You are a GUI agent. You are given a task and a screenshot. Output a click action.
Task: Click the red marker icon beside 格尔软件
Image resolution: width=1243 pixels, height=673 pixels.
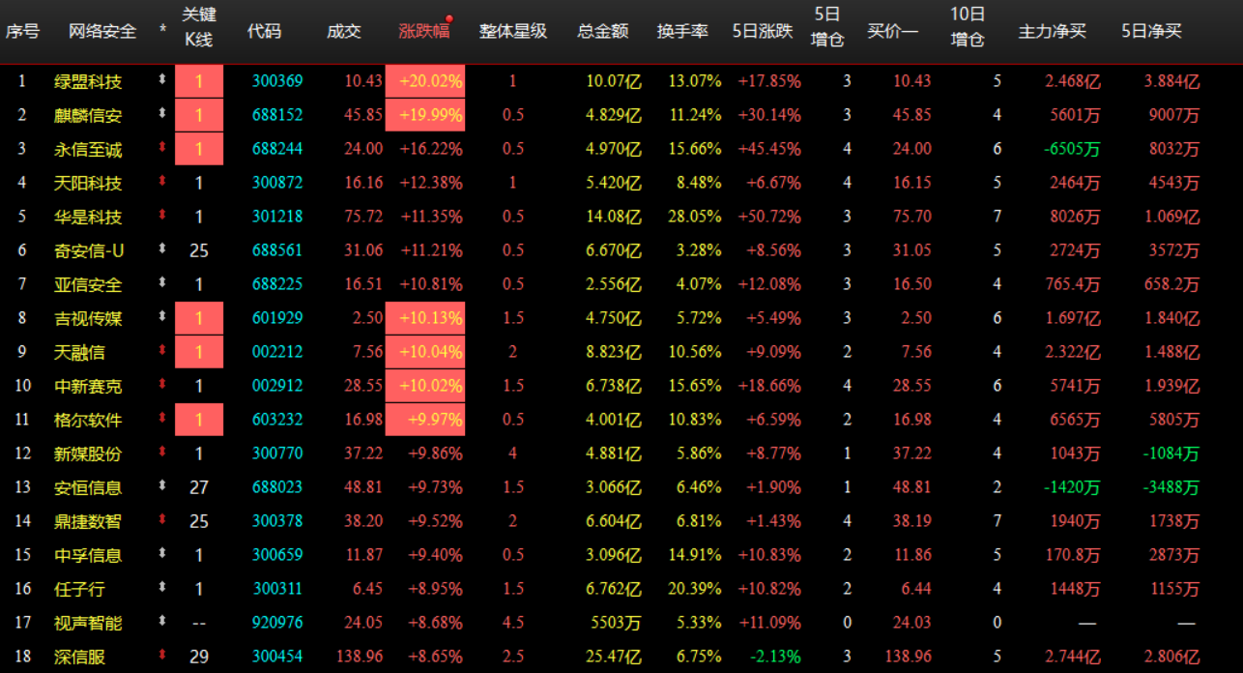(162, 419)
